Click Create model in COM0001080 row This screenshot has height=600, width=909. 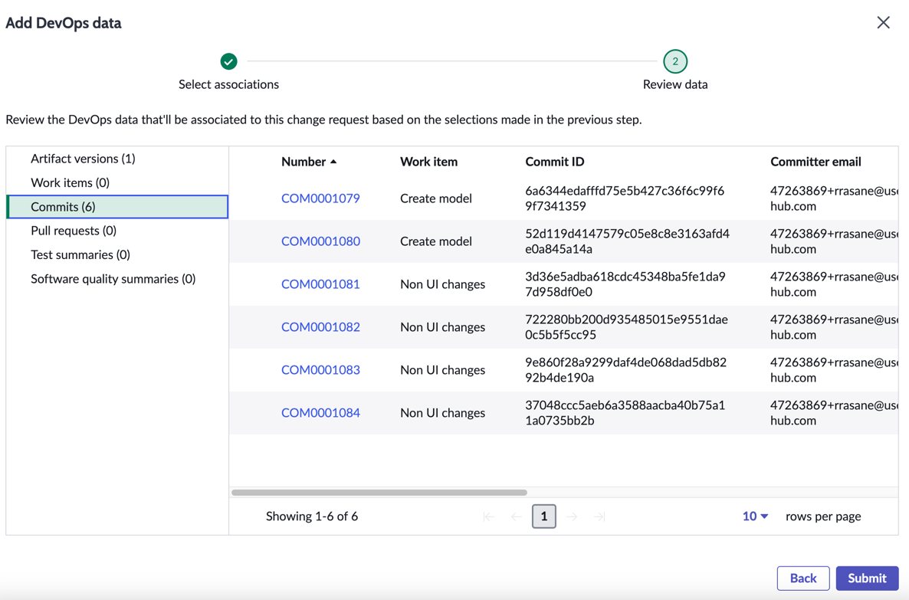(x=436, y=241)
